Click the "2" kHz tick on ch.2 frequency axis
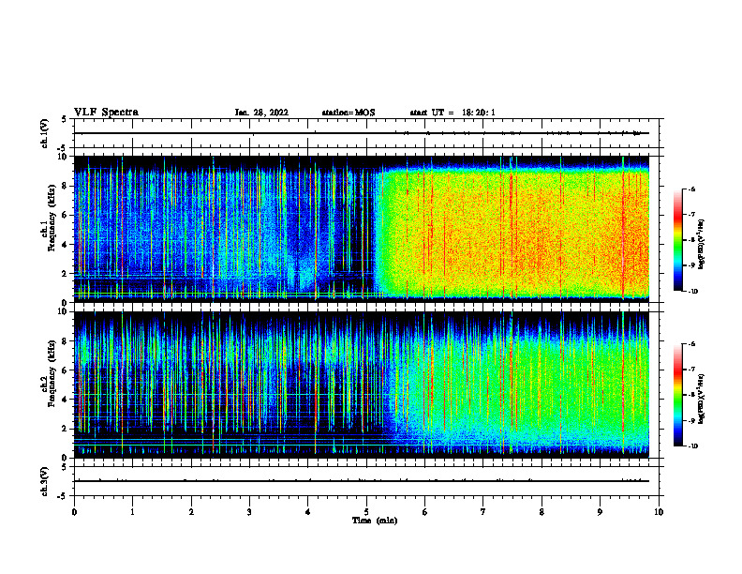This screenshot has height=574, width=742. 65,429
